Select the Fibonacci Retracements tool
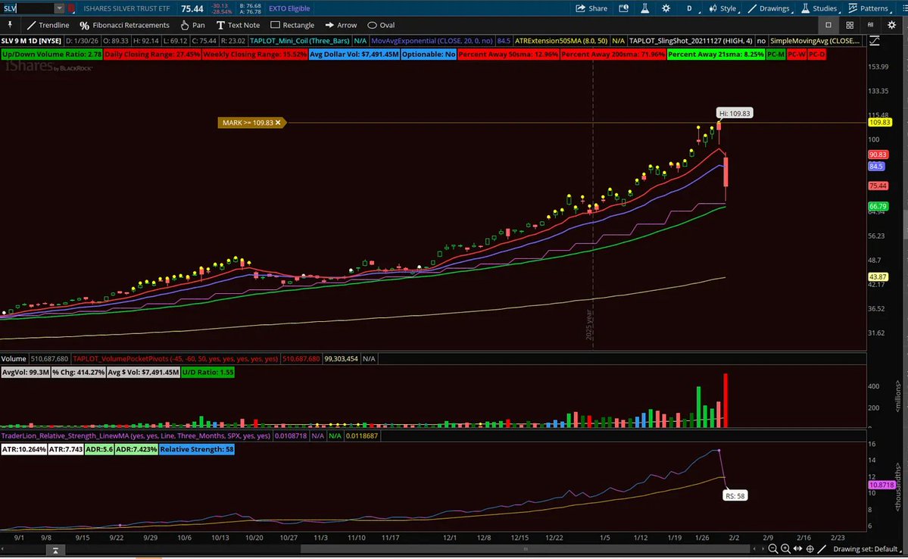 [x=124, y=25]
